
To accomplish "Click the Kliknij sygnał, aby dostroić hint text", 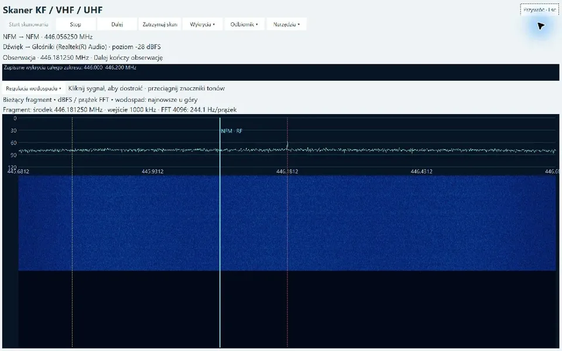I will 146,88.
